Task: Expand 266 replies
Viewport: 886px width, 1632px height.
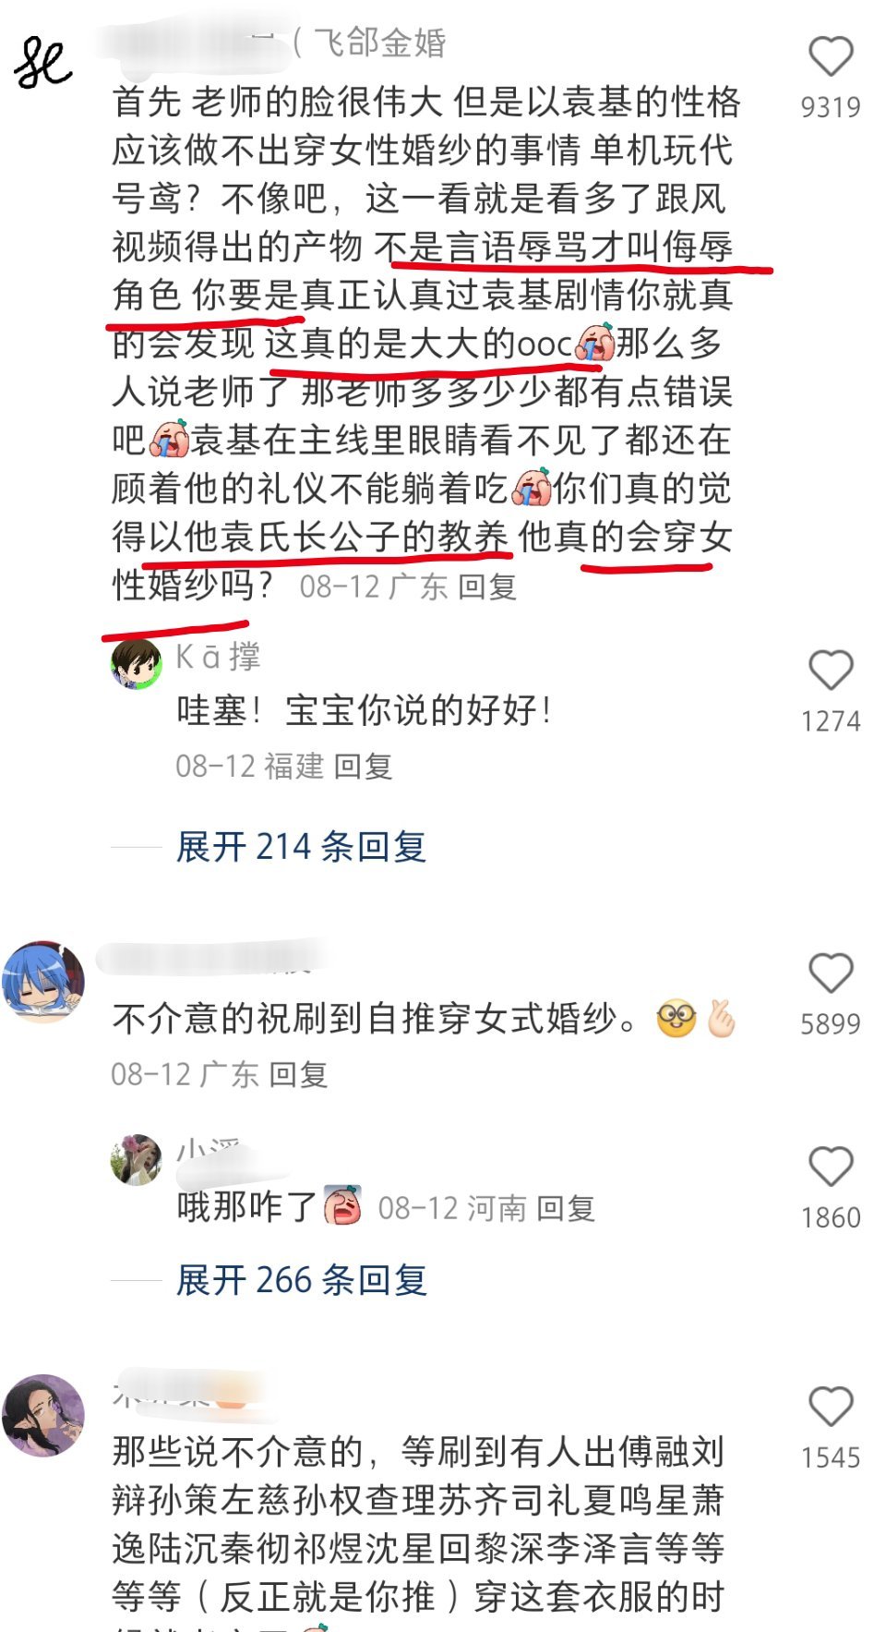Action: [301, 1280]
